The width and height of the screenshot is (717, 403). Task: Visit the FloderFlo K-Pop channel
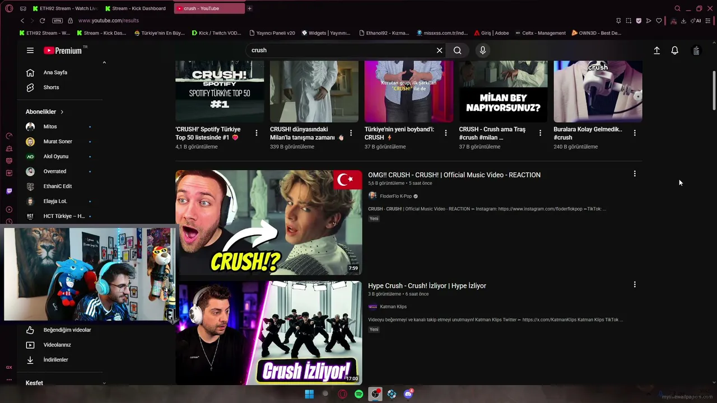395,196
